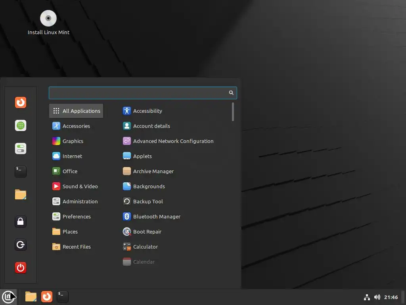
Task: Open Calendar app entry
Action: [175, 262]
